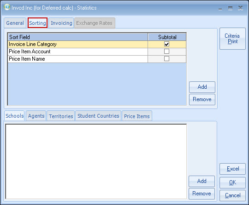Open the Agents tab
249x205 pixels.
pos(36,116)
